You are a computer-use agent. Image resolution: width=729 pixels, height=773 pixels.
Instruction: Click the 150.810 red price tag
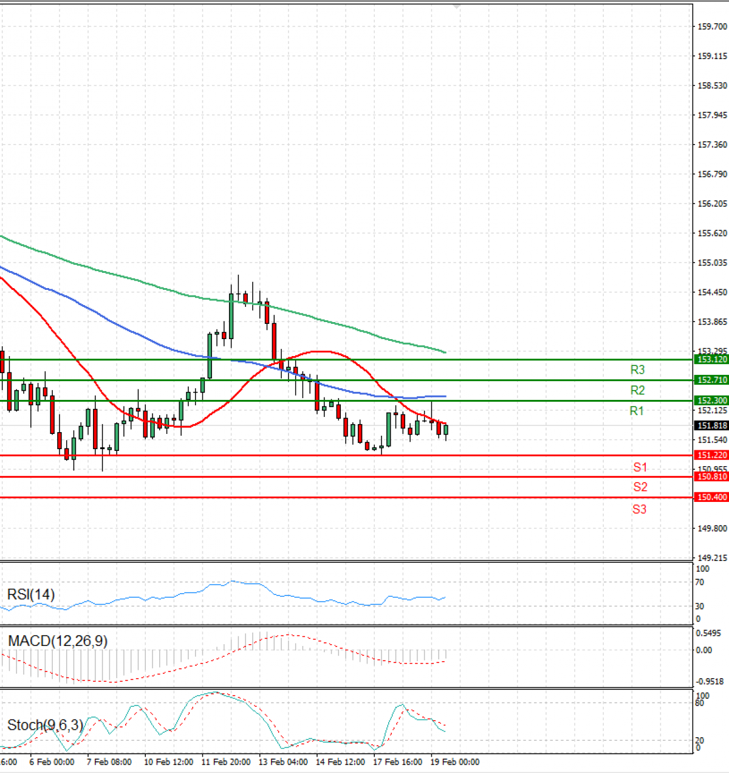pyautogui.click(x=711, y=477)
